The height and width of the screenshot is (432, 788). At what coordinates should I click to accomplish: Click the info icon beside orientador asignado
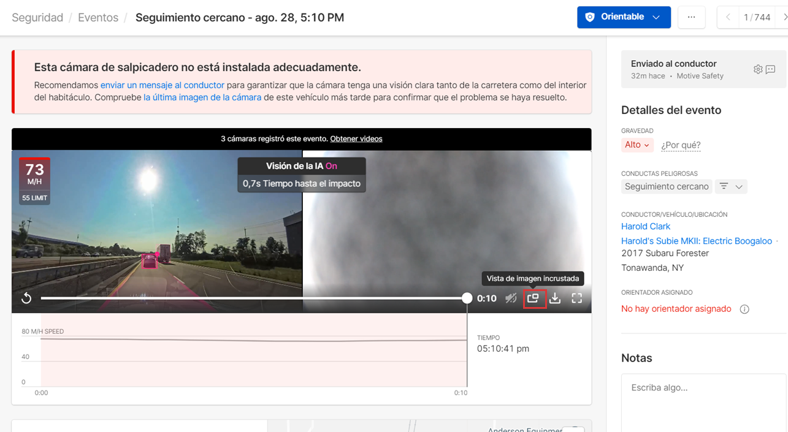pos(744,309)
